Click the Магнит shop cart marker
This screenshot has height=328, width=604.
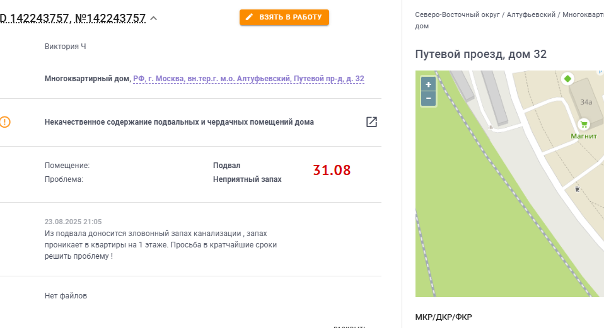coord(584,124)
